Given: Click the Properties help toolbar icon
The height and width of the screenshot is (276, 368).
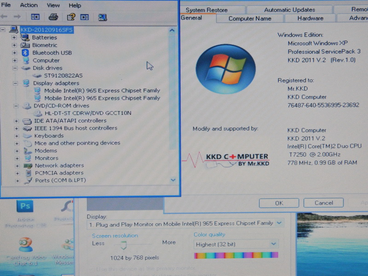Looking at the screenshot, I should (70, 17).
